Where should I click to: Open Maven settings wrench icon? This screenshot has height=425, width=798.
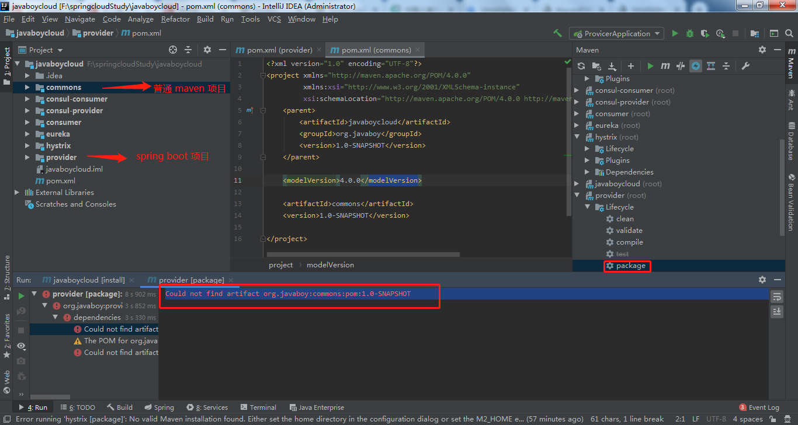(x=745, y=66)
